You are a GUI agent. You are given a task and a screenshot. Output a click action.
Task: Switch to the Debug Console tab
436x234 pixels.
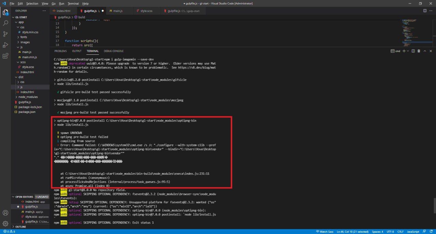(114, 51)
